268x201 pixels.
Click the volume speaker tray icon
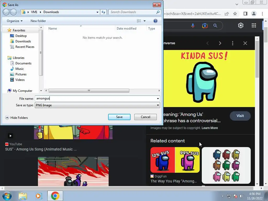tap(241, 196)
